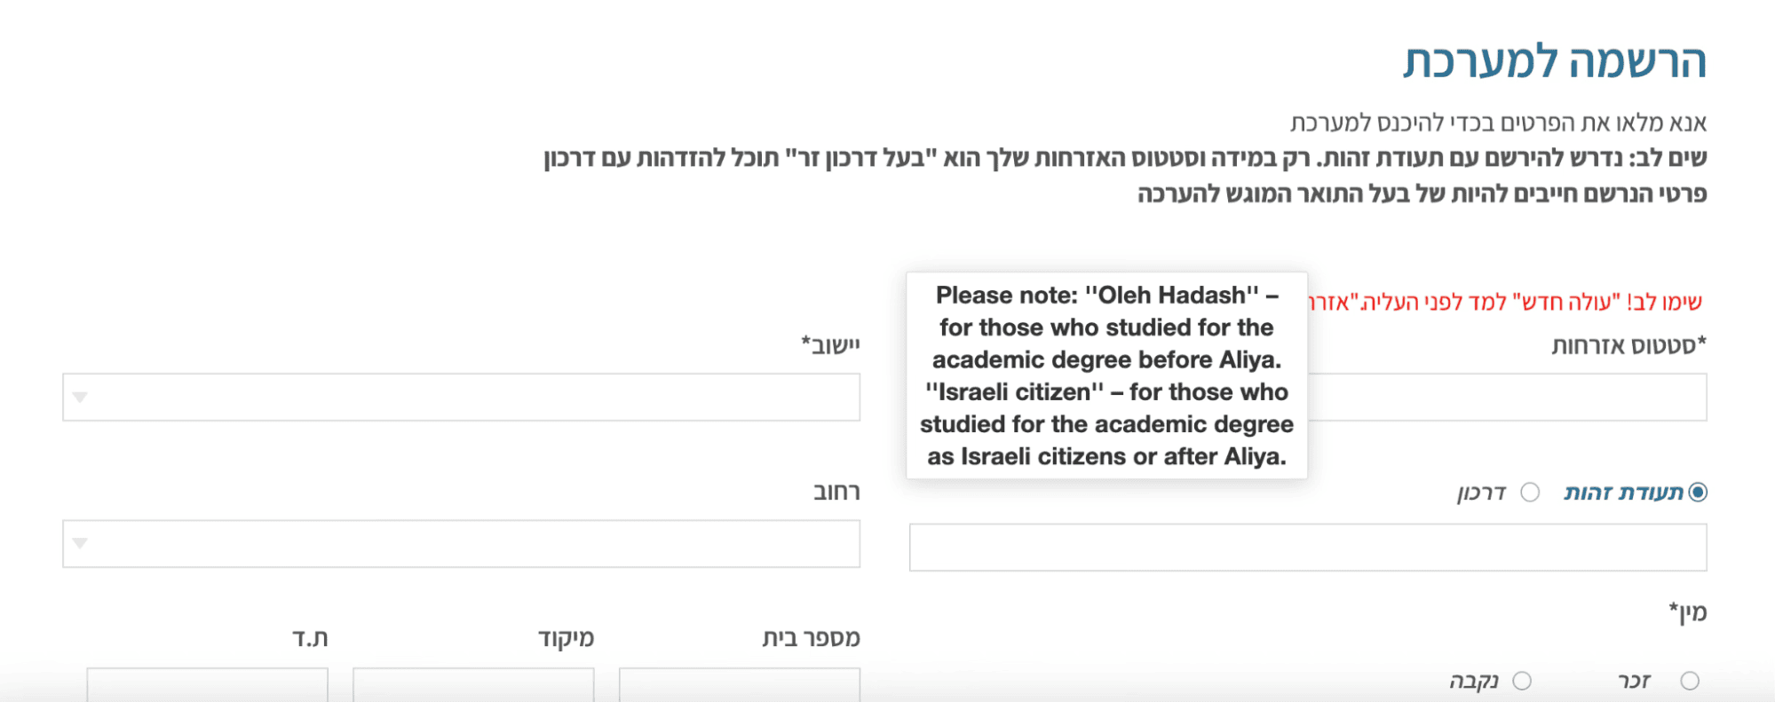Focus the מספר בית input box
Image resolution: width=1775 pixels, height=702 pixels.
pos(739,684)
